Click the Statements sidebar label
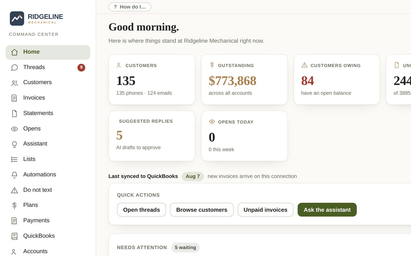Viewport: 411px width, 256px height. (x=38, y=113)
